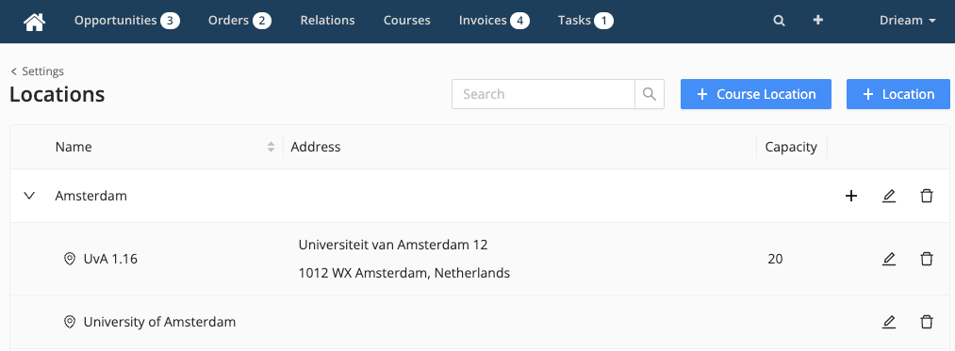Delete the University of Amsterdam location

tap(927, 322)
